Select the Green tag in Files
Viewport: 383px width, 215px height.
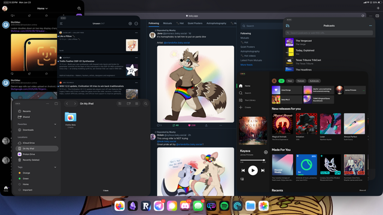click(37, 179)
